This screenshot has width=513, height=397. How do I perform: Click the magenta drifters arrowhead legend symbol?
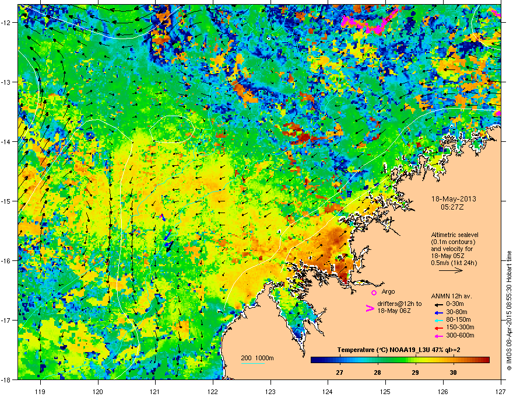pyautogui.click(x=370, y=308)
